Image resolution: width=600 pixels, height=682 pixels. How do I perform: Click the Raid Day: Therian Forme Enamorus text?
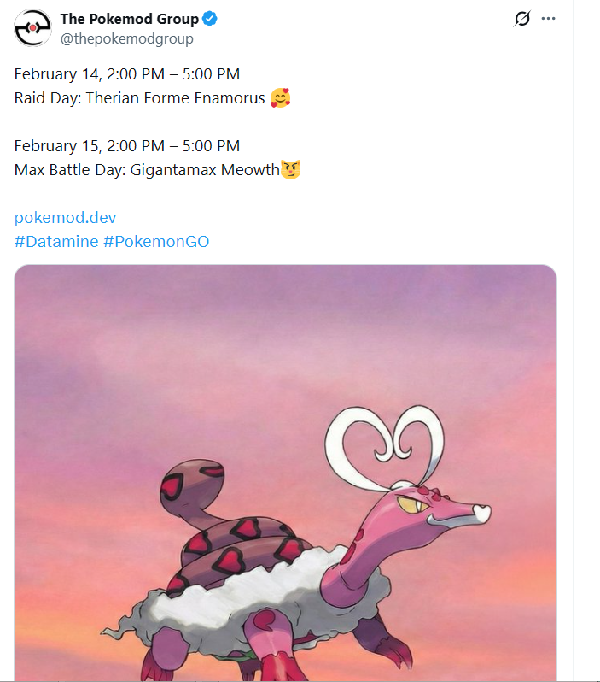[x=139, y=98]
